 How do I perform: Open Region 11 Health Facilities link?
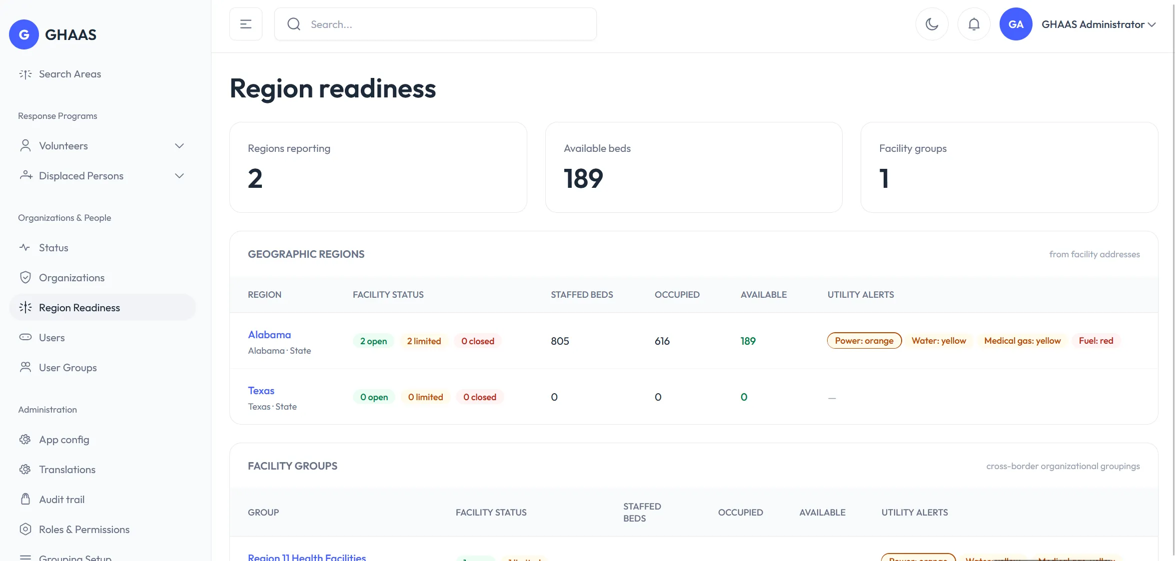307,557
